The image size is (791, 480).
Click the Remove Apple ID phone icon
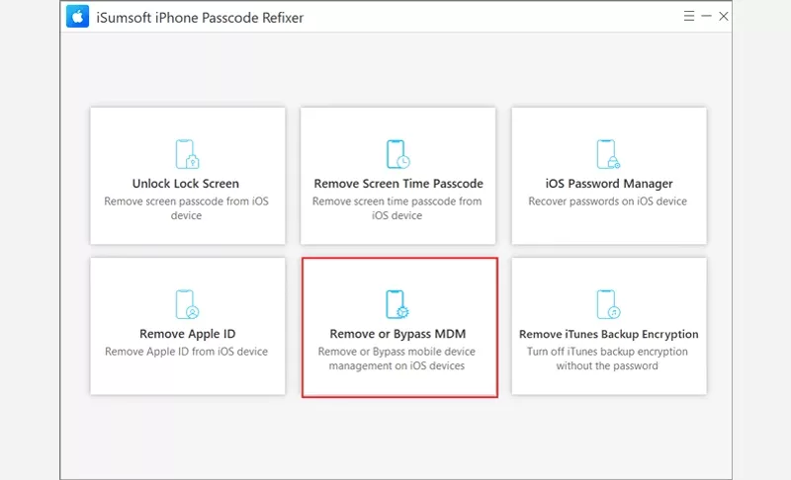pyautogui.click(x=187, y=304)
